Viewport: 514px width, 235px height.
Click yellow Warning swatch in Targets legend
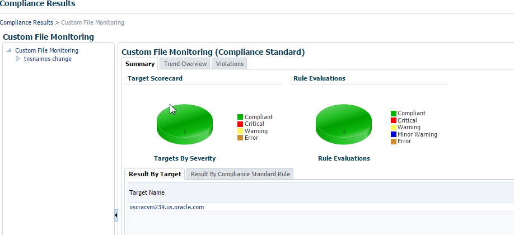click(x=240, y=131)
